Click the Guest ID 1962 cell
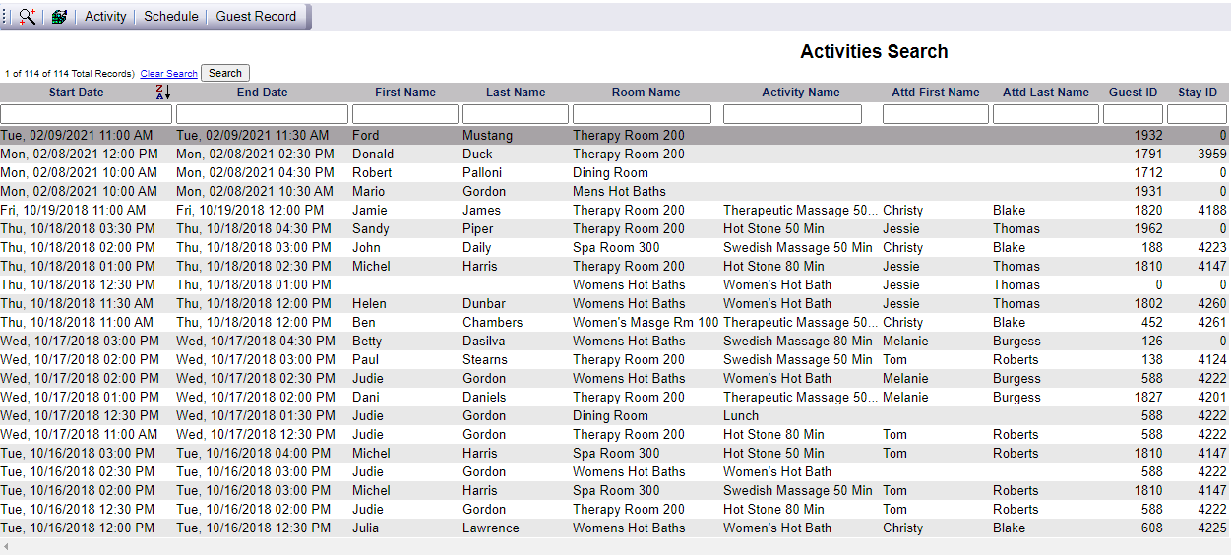This screenshot has height=559, width=1231. pos(1147,228)
